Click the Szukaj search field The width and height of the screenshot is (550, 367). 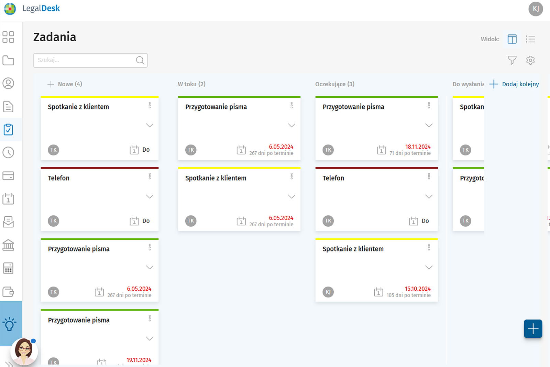[x=86, y=60]
